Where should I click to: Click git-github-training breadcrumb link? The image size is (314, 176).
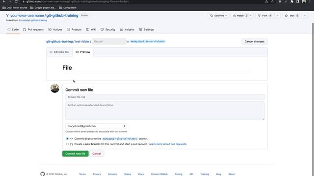(59, 42)
